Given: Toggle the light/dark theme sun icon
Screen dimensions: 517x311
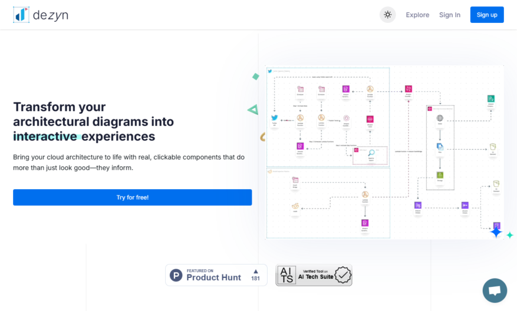Looking at the screenshot, I should (387, 15).
